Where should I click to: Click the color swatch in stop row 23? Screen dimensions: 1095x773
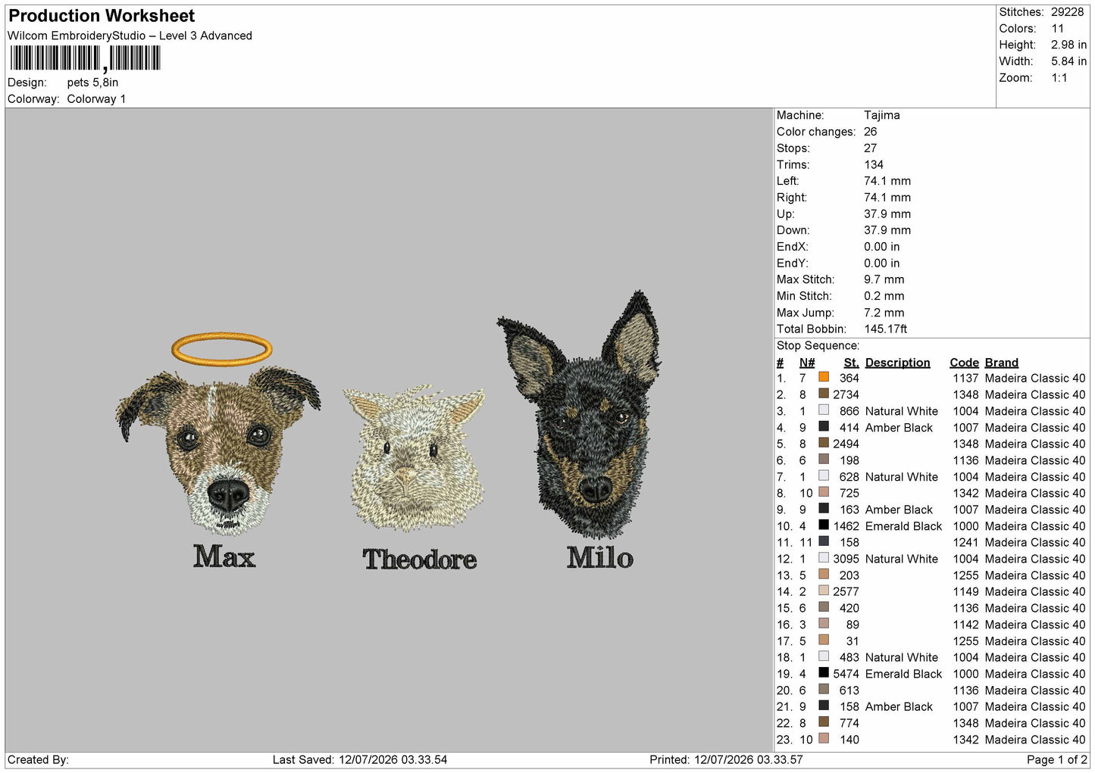[824, 739]
